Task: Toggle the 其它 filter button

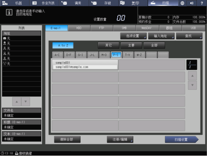Action: pyautogui.click(x=109, y=45)
